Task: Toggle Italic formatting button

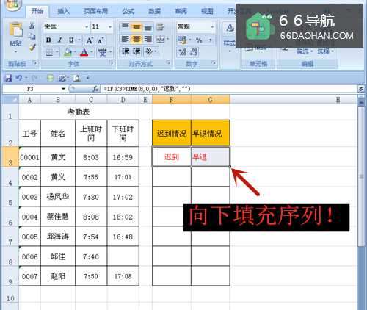Action: pos(59,40)
